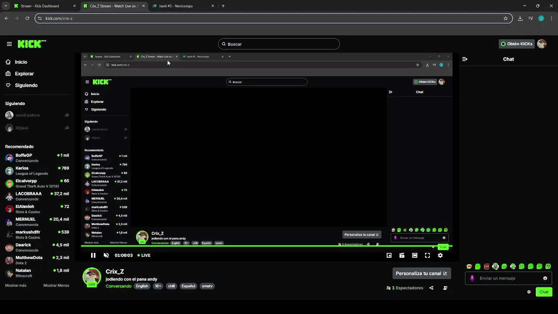Go back with the browser back arrow
This screenshot has height=314, width=558.
point(6,18)
